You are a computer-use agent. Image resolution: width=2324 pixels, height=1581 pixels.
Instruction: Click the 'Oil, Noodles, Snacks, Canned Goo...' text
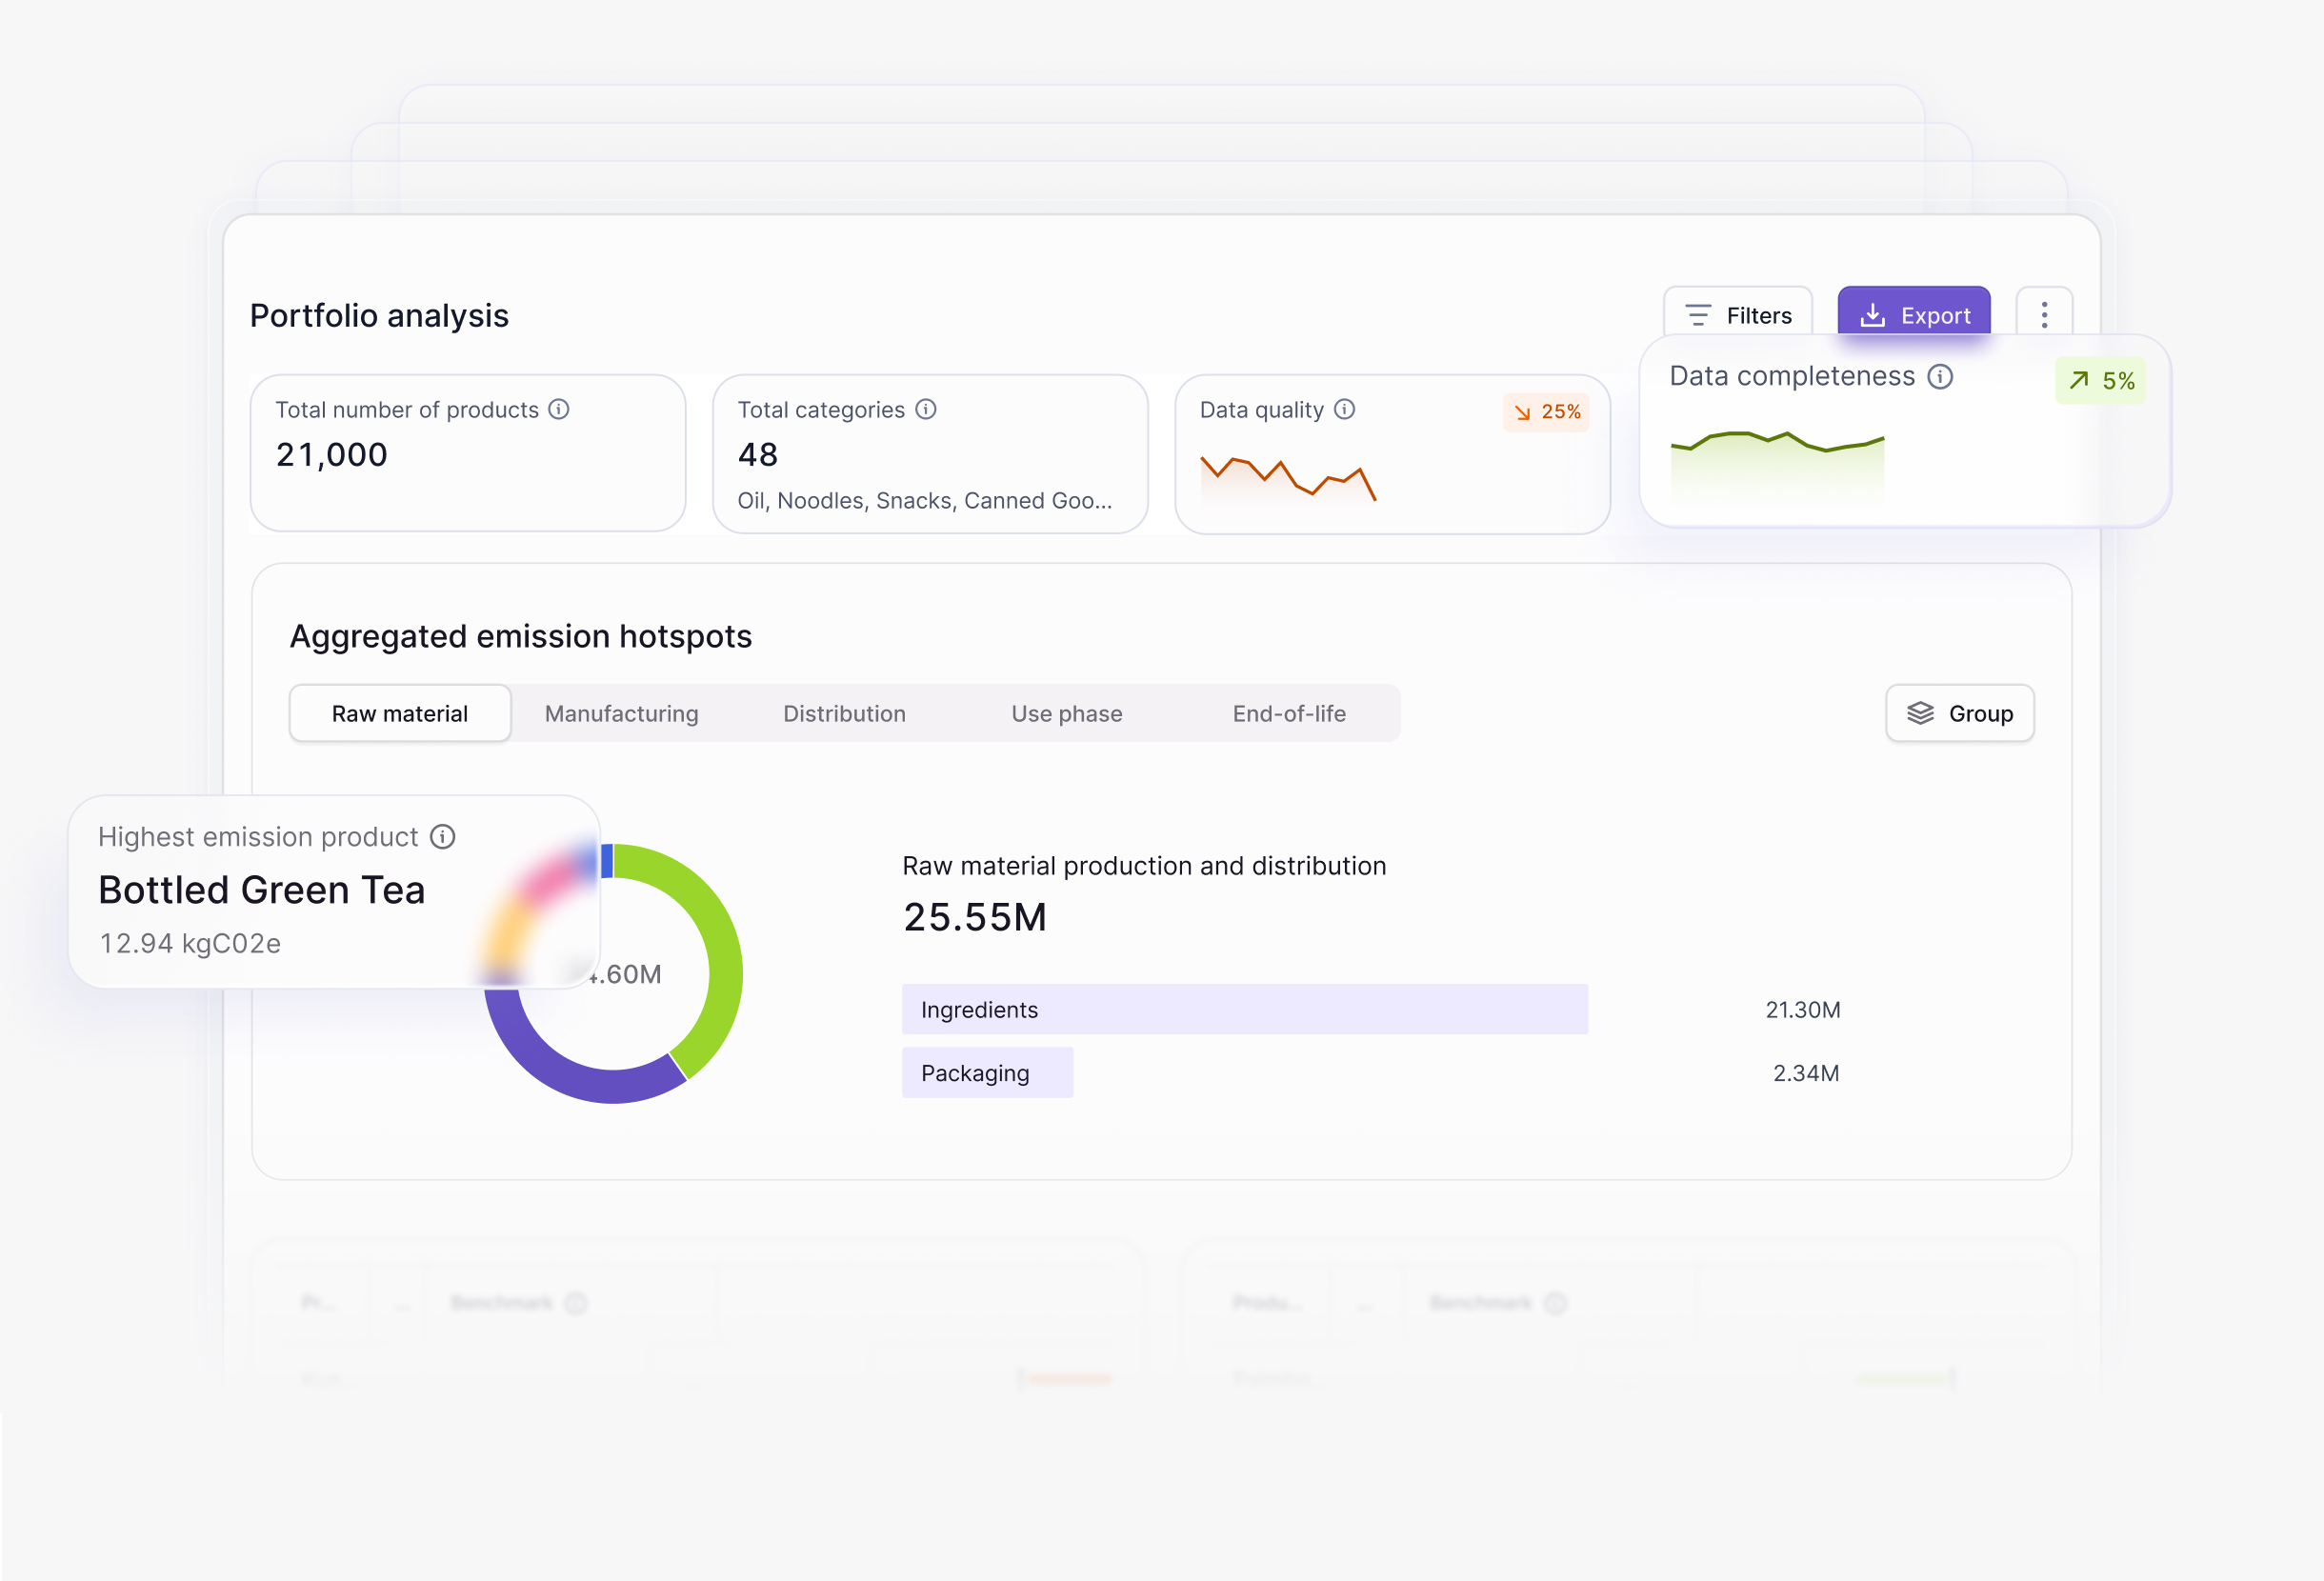pos(924,500)
